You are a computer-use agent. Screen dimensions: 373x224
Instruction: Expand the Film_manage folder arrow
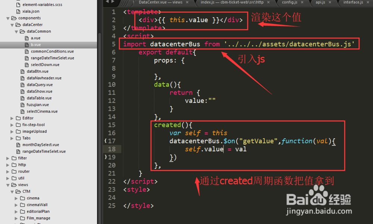tap(16, 218)
